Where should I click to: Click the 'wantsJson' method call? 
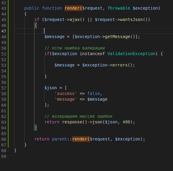pos(131,19)
